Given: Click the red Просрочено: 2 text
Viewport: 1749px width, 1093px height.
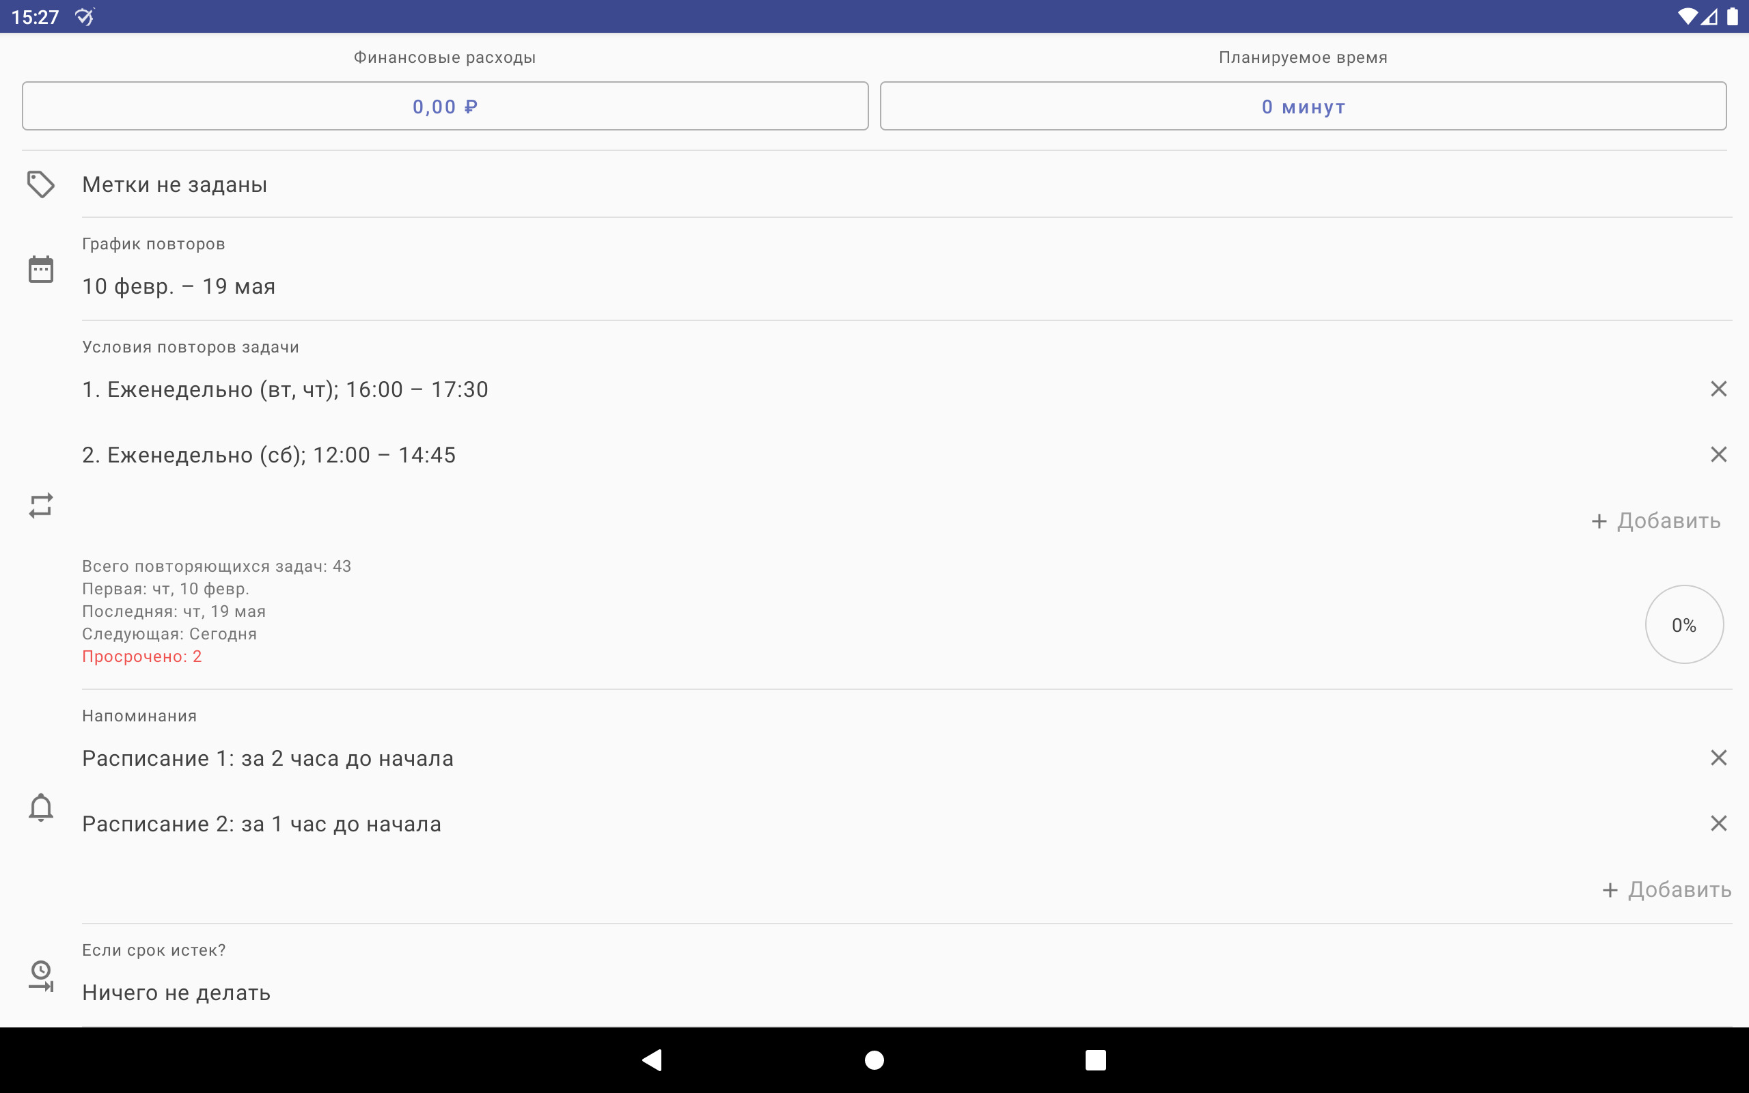Looking at the screenshot, I should point(141,656).
